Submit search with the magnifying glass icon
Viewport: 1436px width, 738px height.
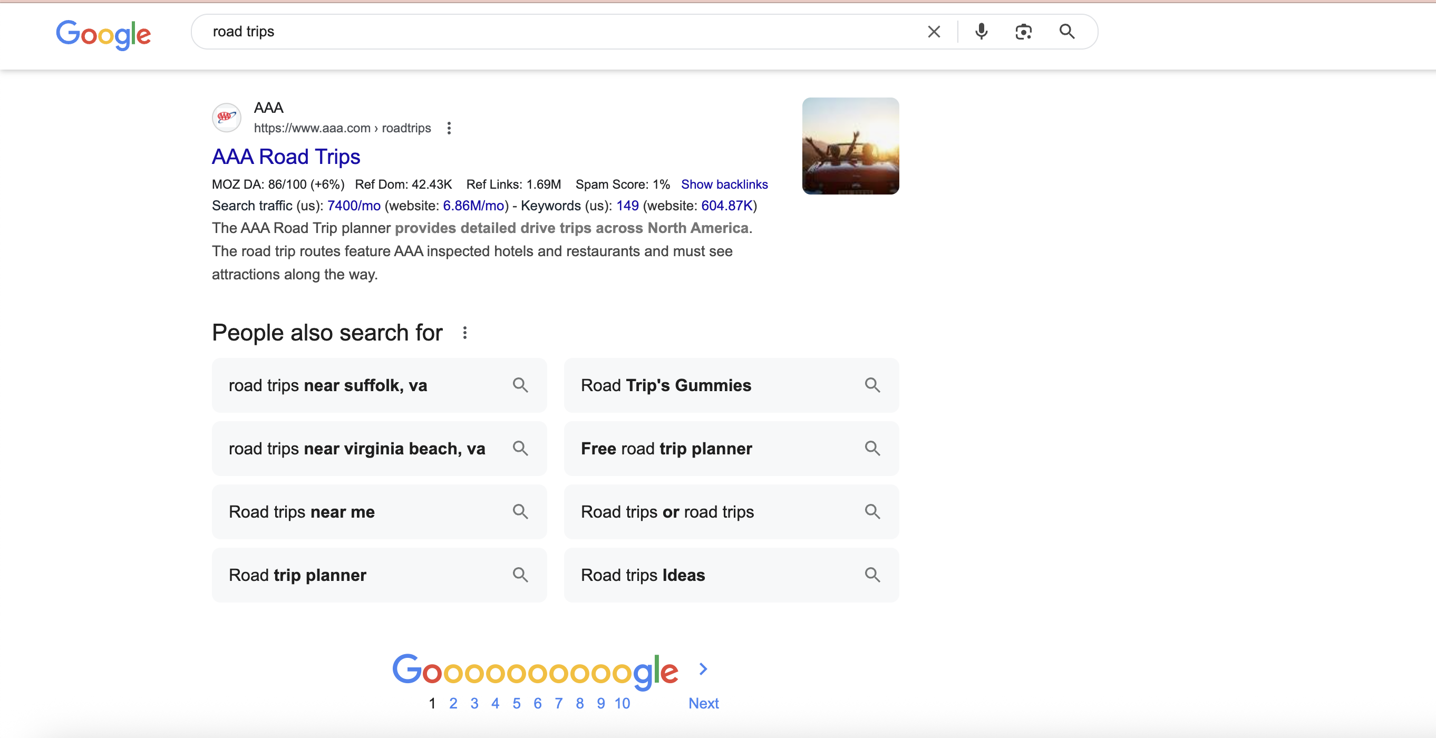click(1066, 32)
